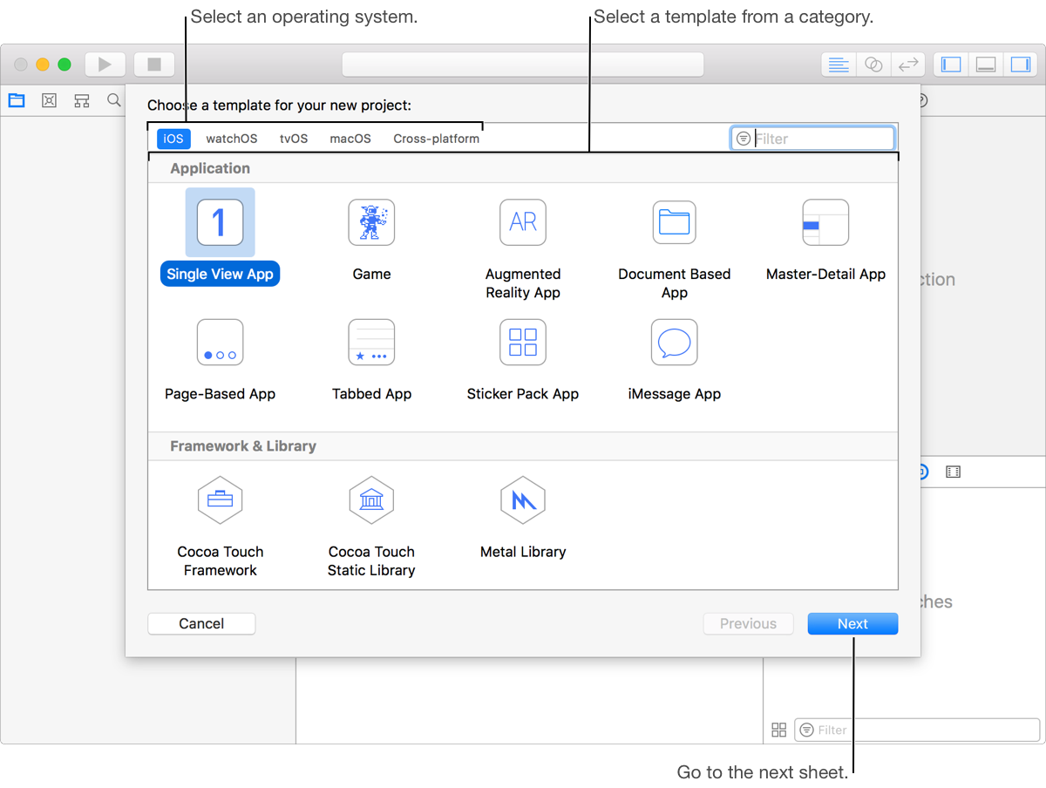The image size is (1046, 788).
Task: Toggle the bottom debug area panel
Action: [x=986, y=65]
